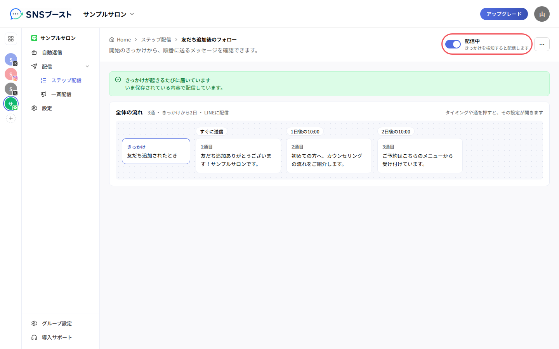Click the アップグレード button
The image size is (559, 349).
pos(504,14)
